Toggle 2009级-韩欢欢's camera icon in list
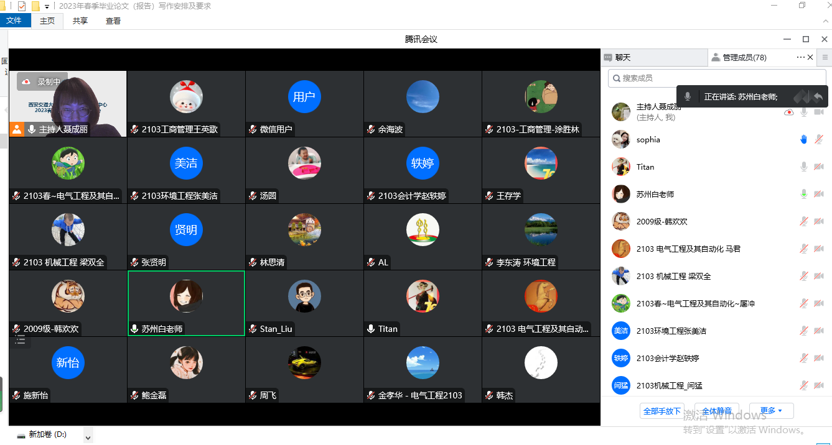Viewport: 832px width, 445px height. click(819, 222)
